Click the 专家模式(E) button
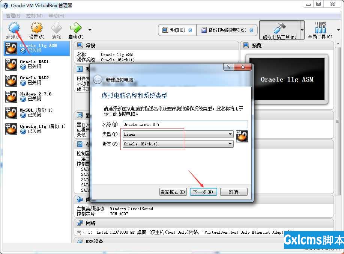 pyautogui.click(x=173, y=192)
